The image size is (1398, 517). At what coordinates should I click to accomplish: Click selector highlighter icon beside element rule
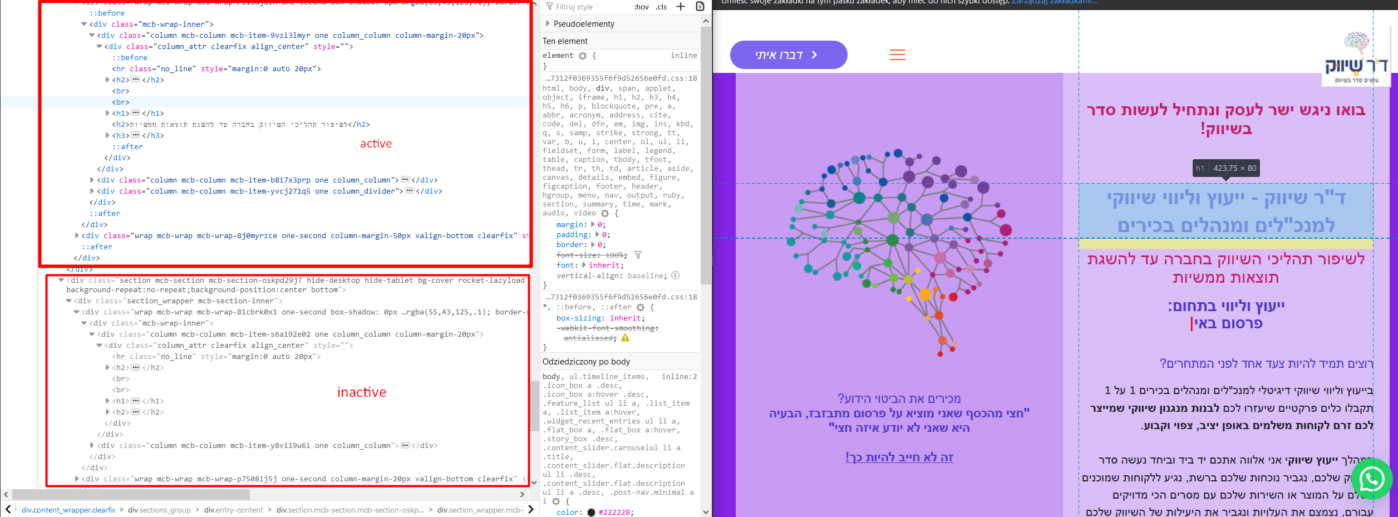click(583, 56)
